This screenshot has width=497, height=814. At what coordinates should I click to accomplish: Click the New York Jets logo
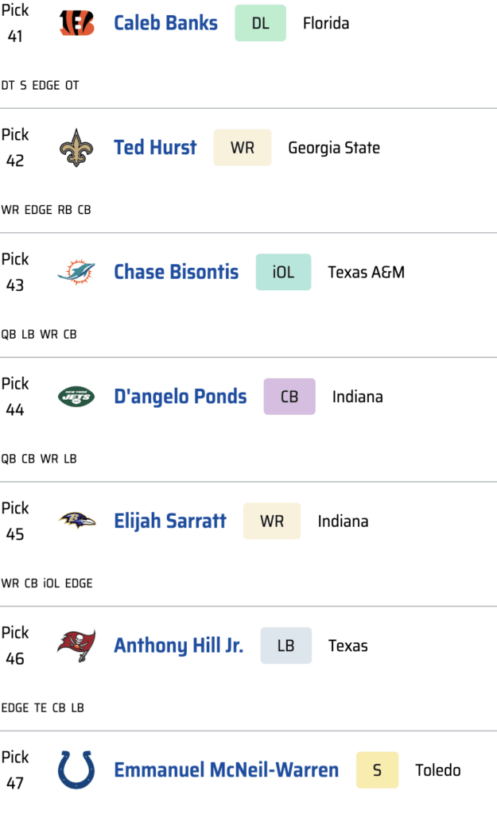point(76,397)
